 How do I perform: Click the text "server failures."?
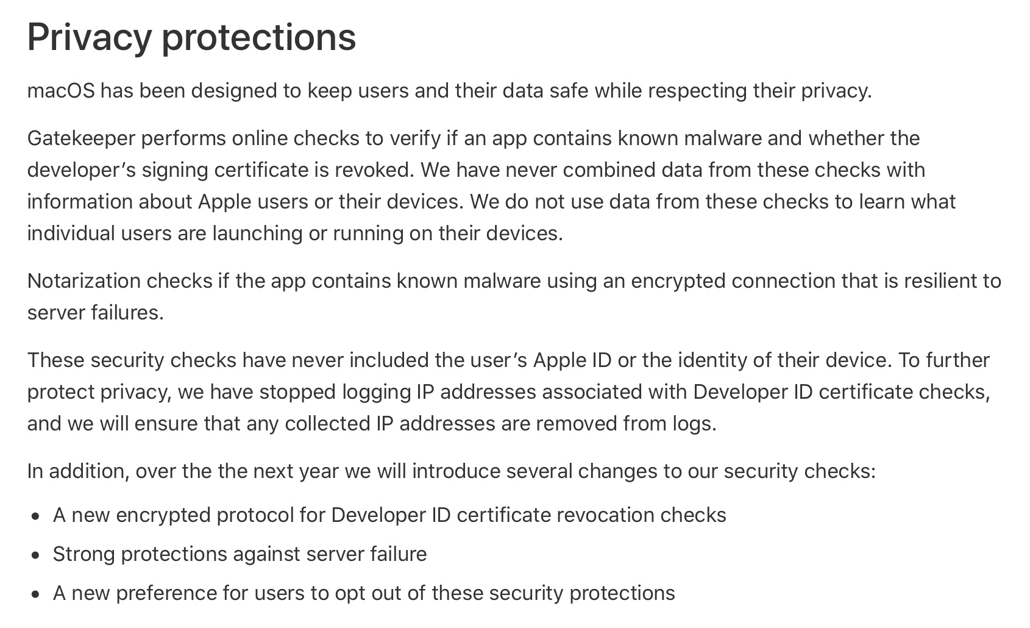pyautogui.click(x=96, y=313)
